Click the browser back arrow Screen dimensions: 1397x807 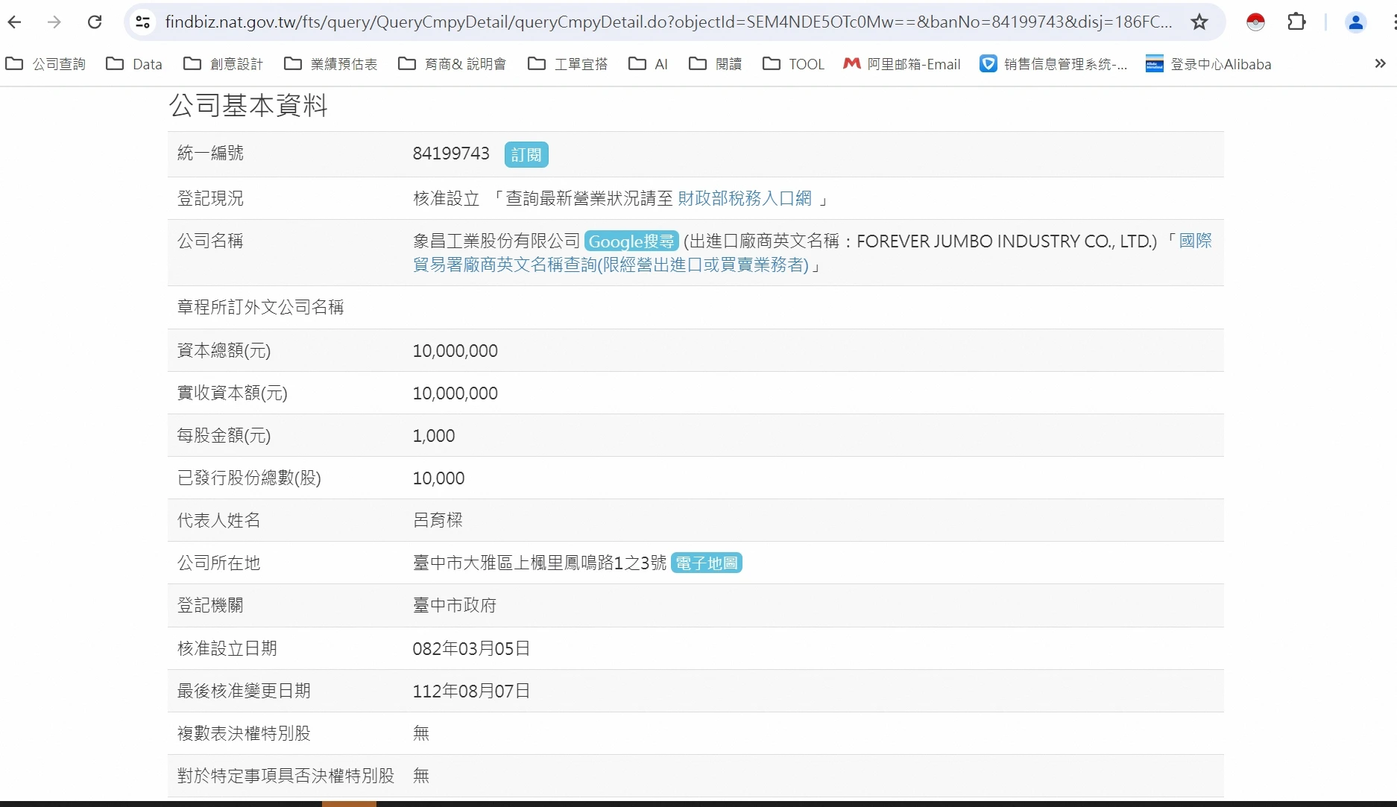tap(15, 22)
